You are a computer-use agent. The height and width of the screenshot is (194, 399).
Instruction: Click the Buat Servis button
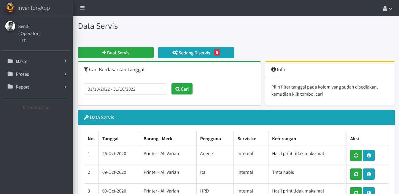pos(116,53)
